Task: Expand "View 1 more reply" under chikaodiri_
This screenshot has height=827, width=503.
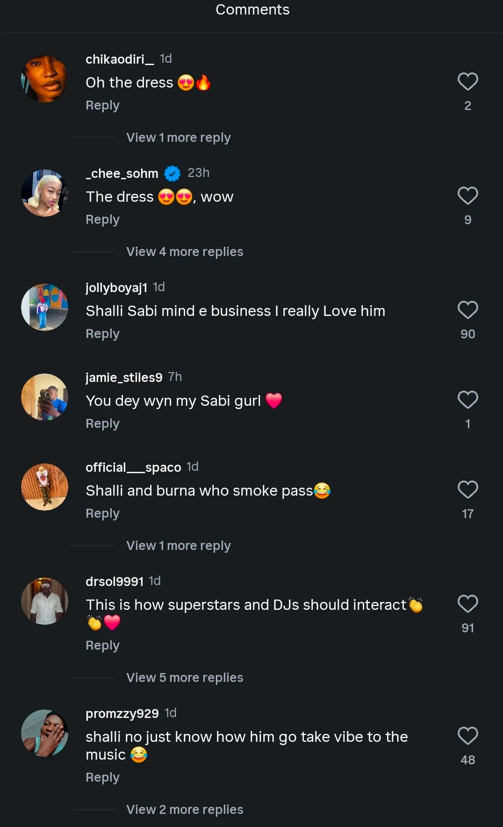Action: coord(178,138)
